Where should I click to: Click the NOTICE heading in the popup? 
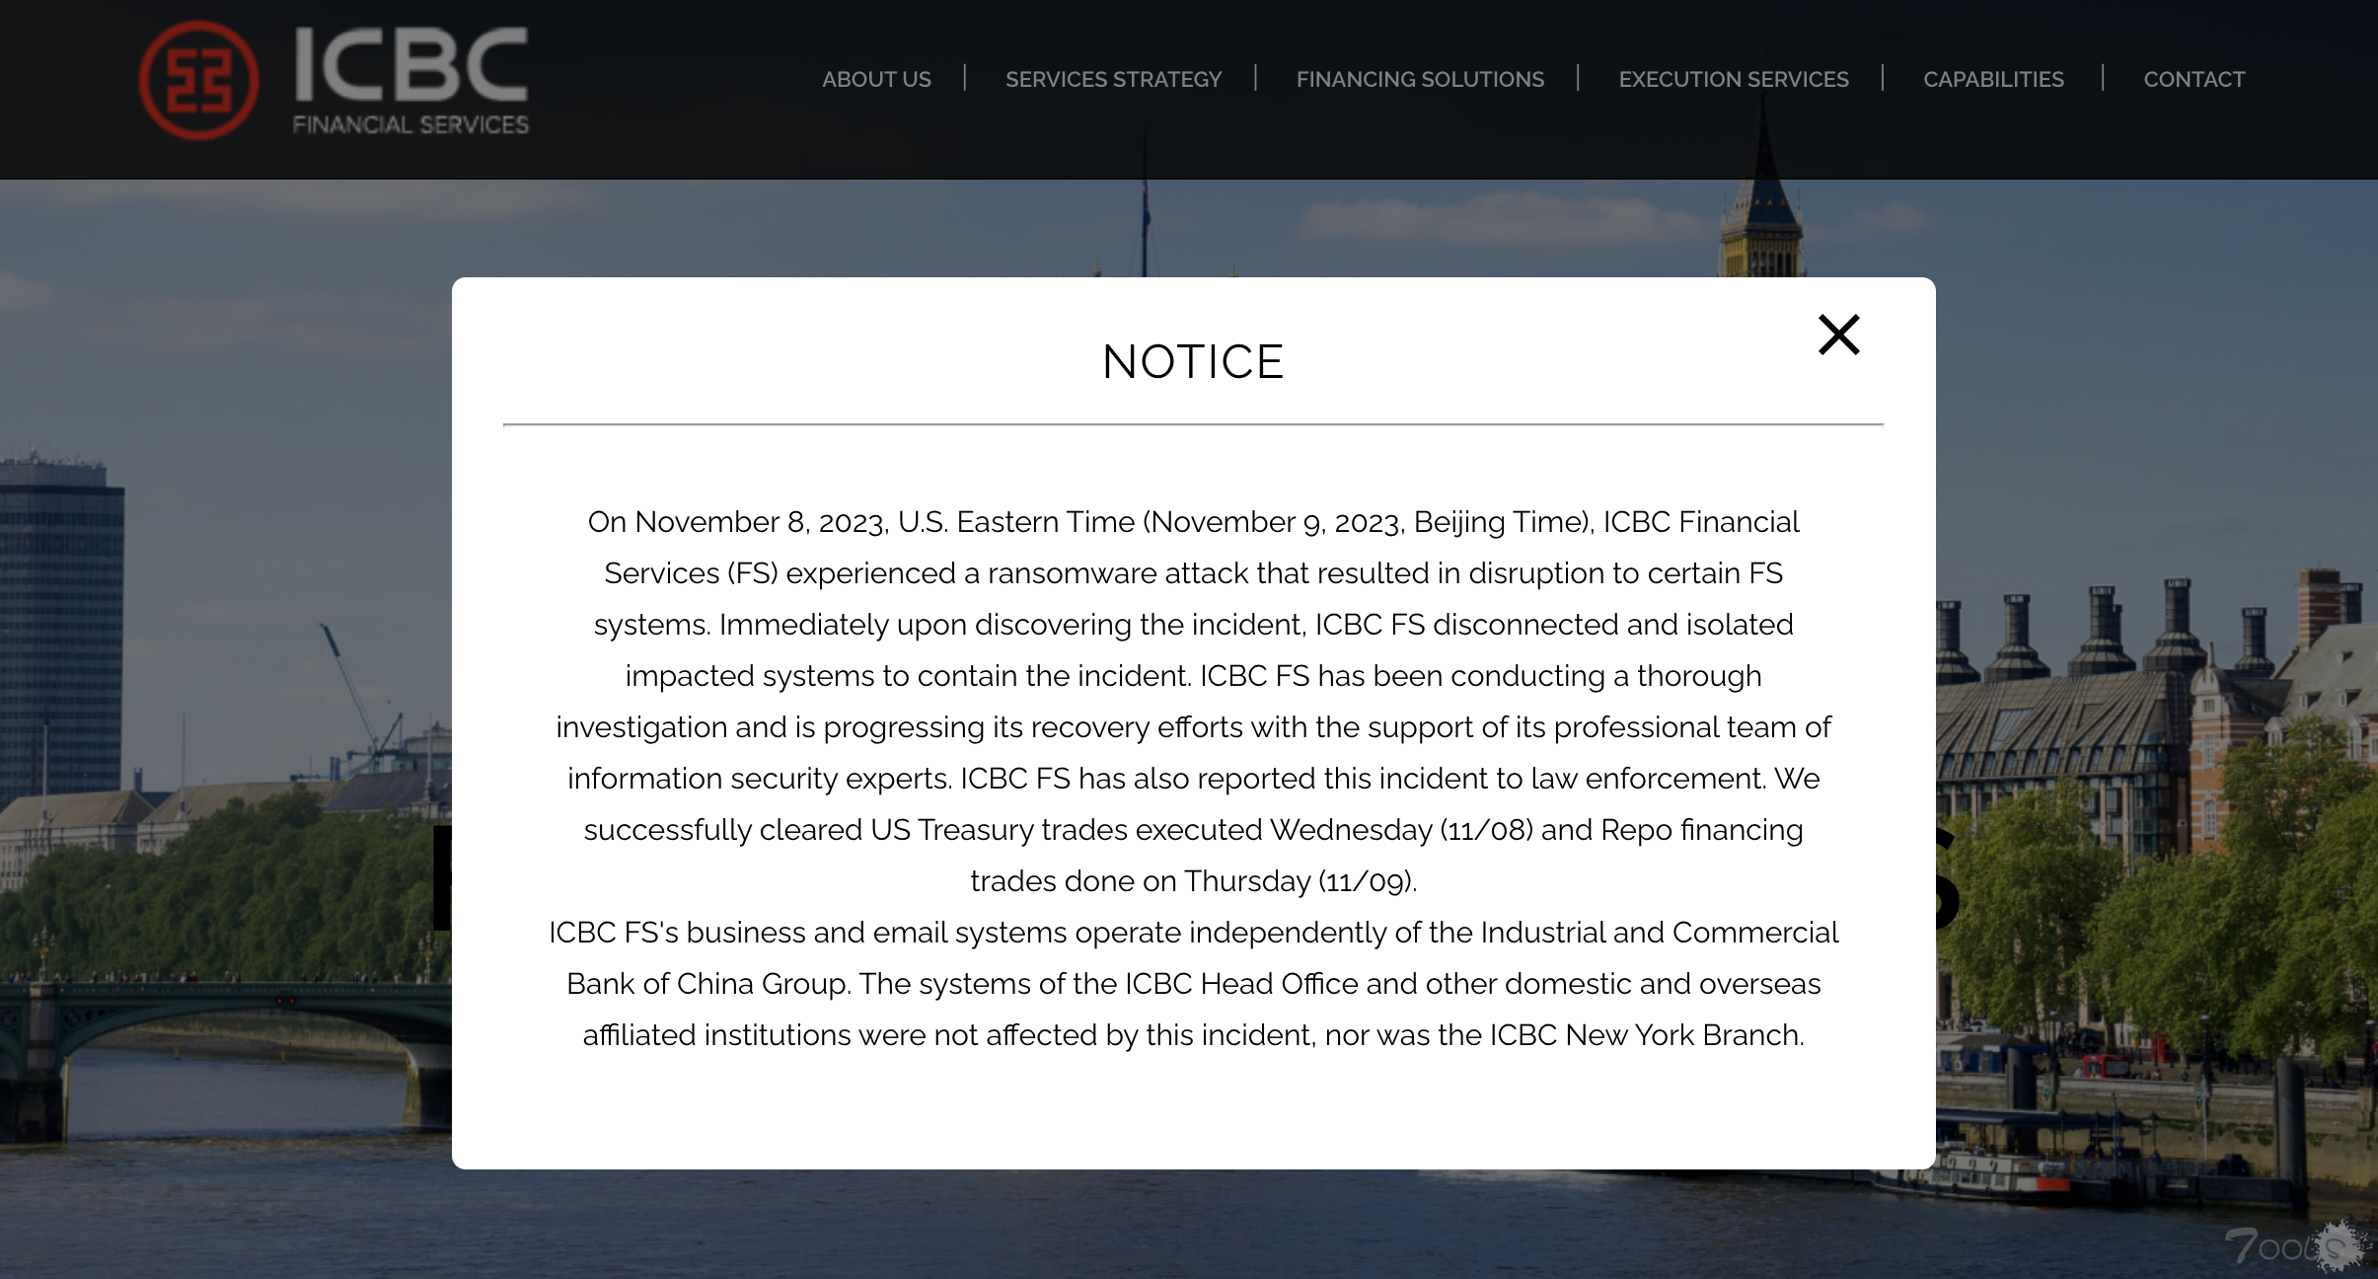tap(1193, 362)
